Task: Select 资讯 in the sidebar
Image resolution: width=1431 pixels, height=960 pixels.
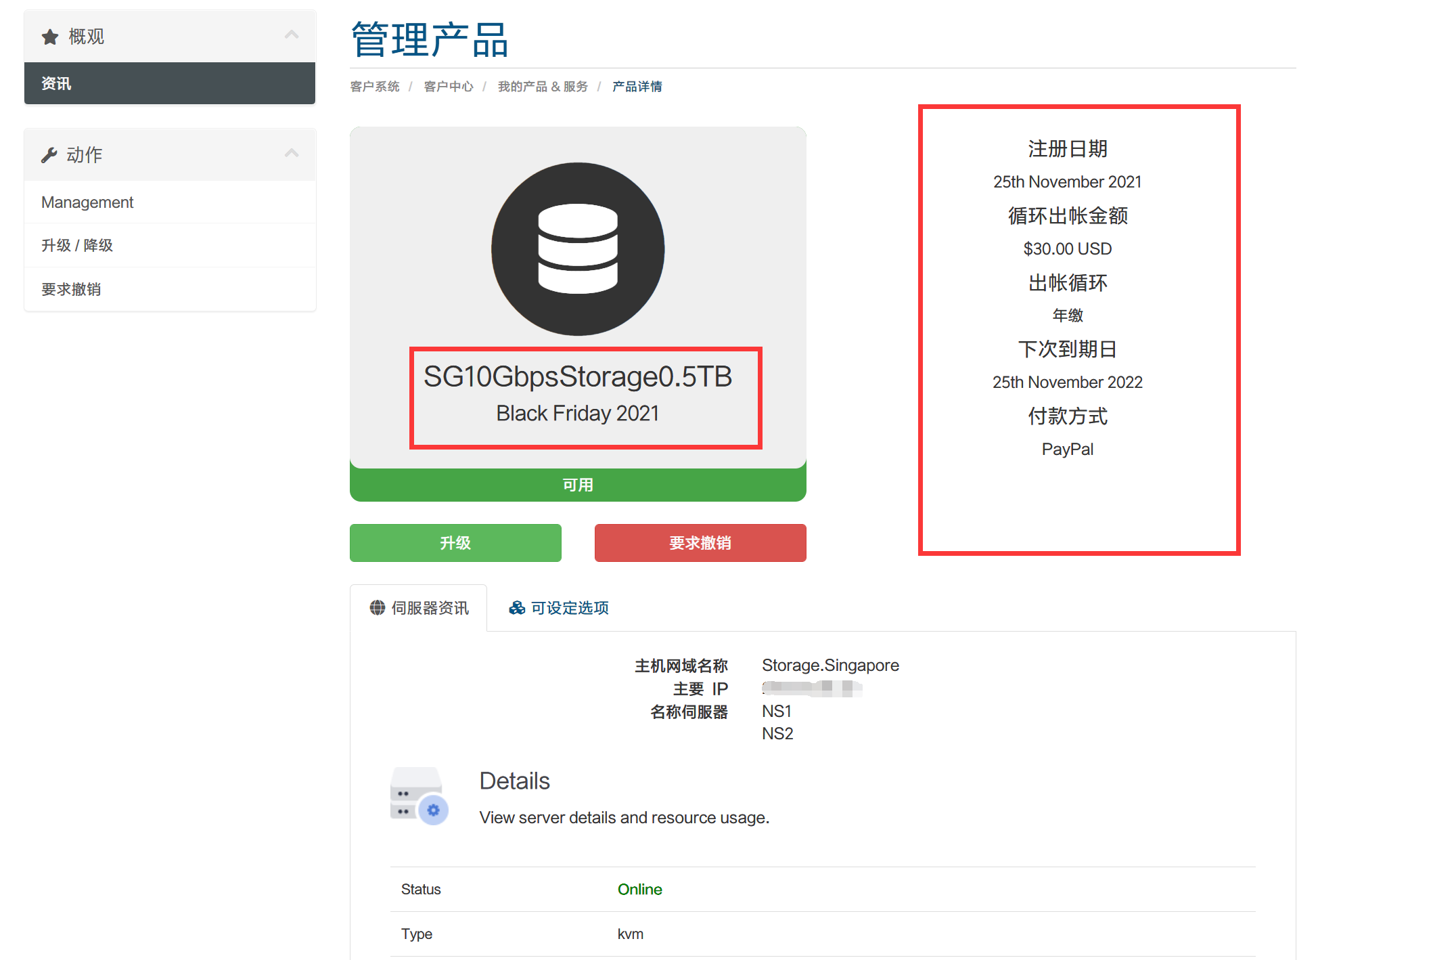Action: pyautogui.click(x=170, y=83)
